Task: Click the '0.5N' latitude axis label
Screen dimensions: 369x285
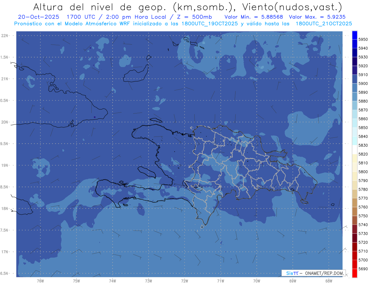Action: (5, 101)
